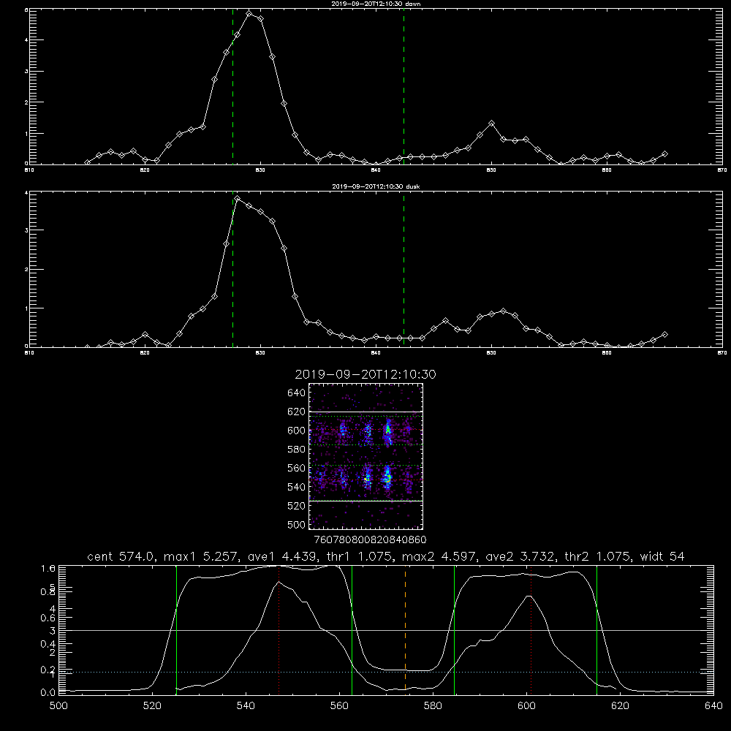Select the stats line beginning 'cent 574.0'
The width and height of the screenshot is (731, 731).
click(x=385, y=556)
